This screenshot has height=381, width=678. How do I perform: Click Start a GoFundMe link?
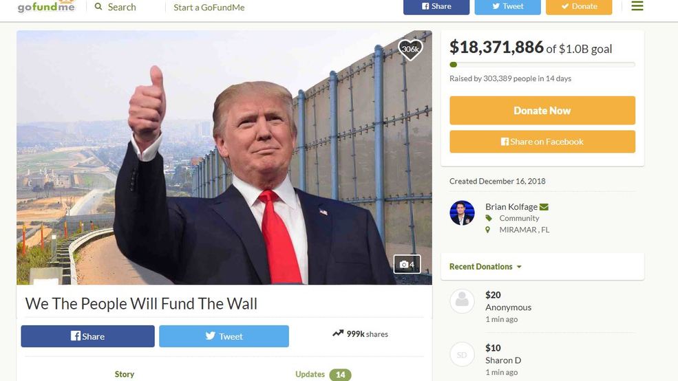coord(209,8)
